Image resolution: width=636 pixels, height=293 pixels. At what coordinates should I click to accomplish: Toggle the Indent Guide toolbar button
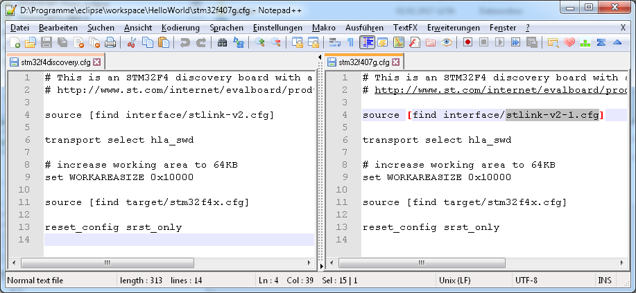pos(367,42)
